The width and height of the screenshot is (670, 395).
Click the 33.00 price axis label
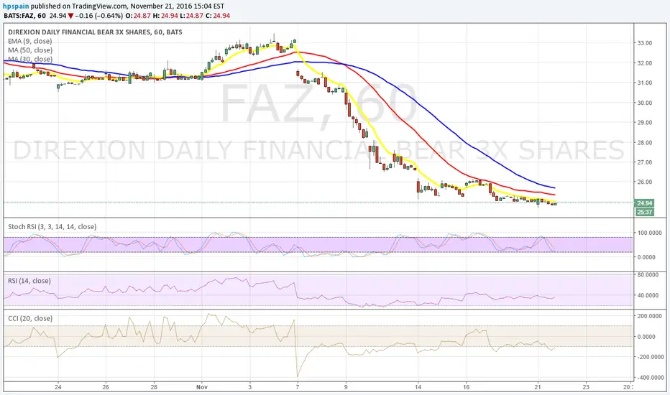(645, 43)
